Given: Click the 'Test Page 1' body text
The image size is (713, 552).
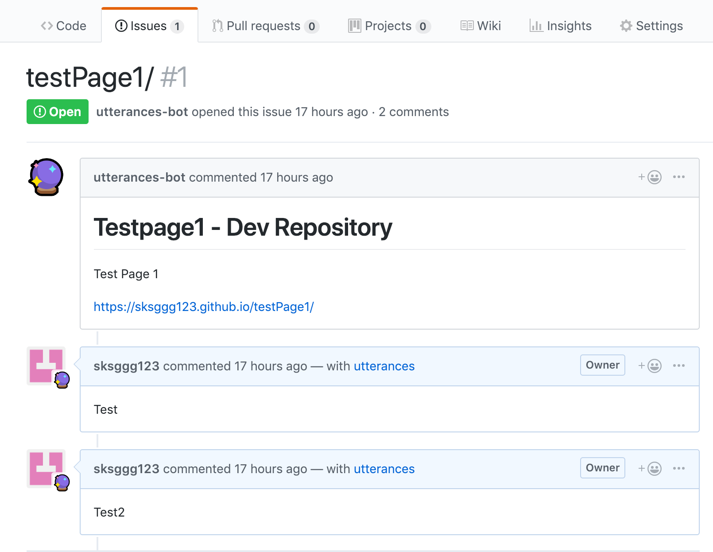Looking at the screenshot, I should [126, 274].
